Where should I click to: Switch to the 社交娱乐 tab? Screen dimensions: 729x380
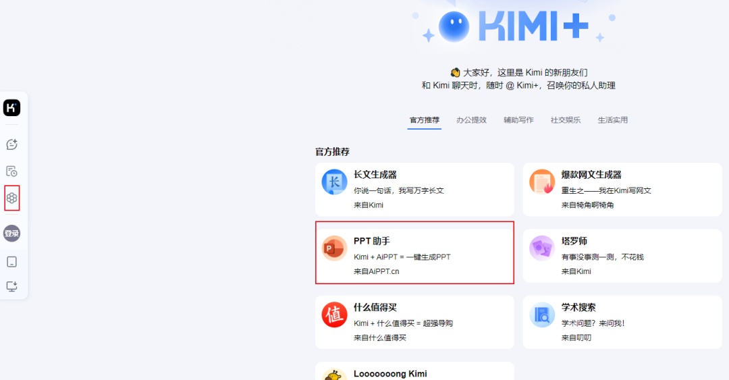coord(566,120)
